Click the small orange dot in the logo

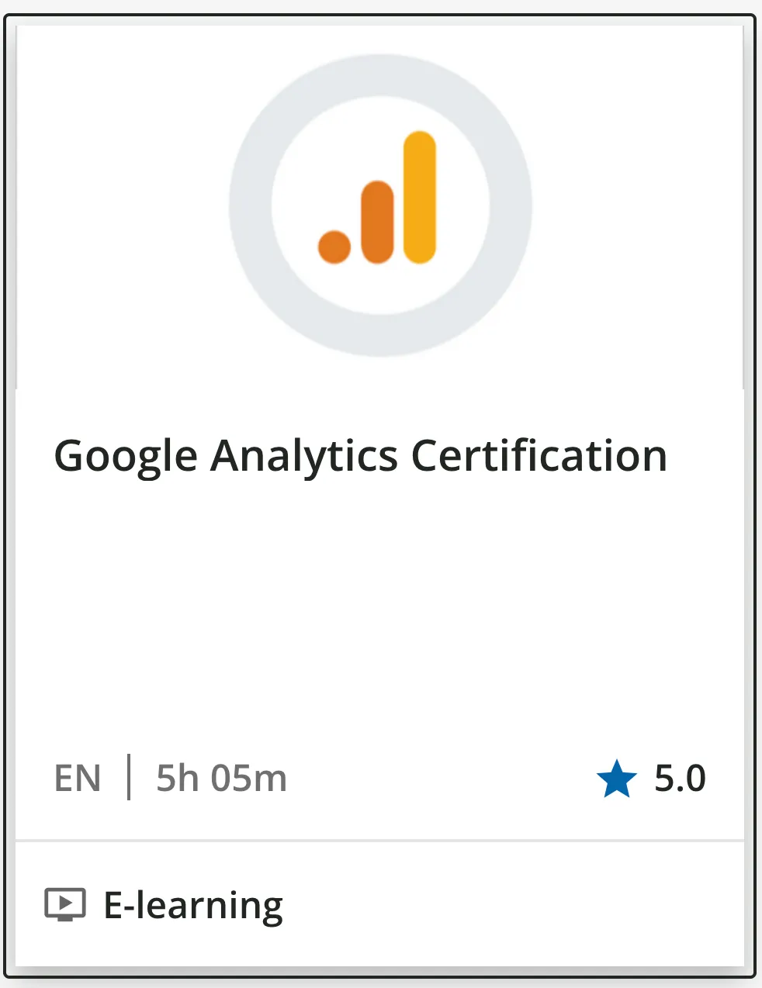pos(332,247)
